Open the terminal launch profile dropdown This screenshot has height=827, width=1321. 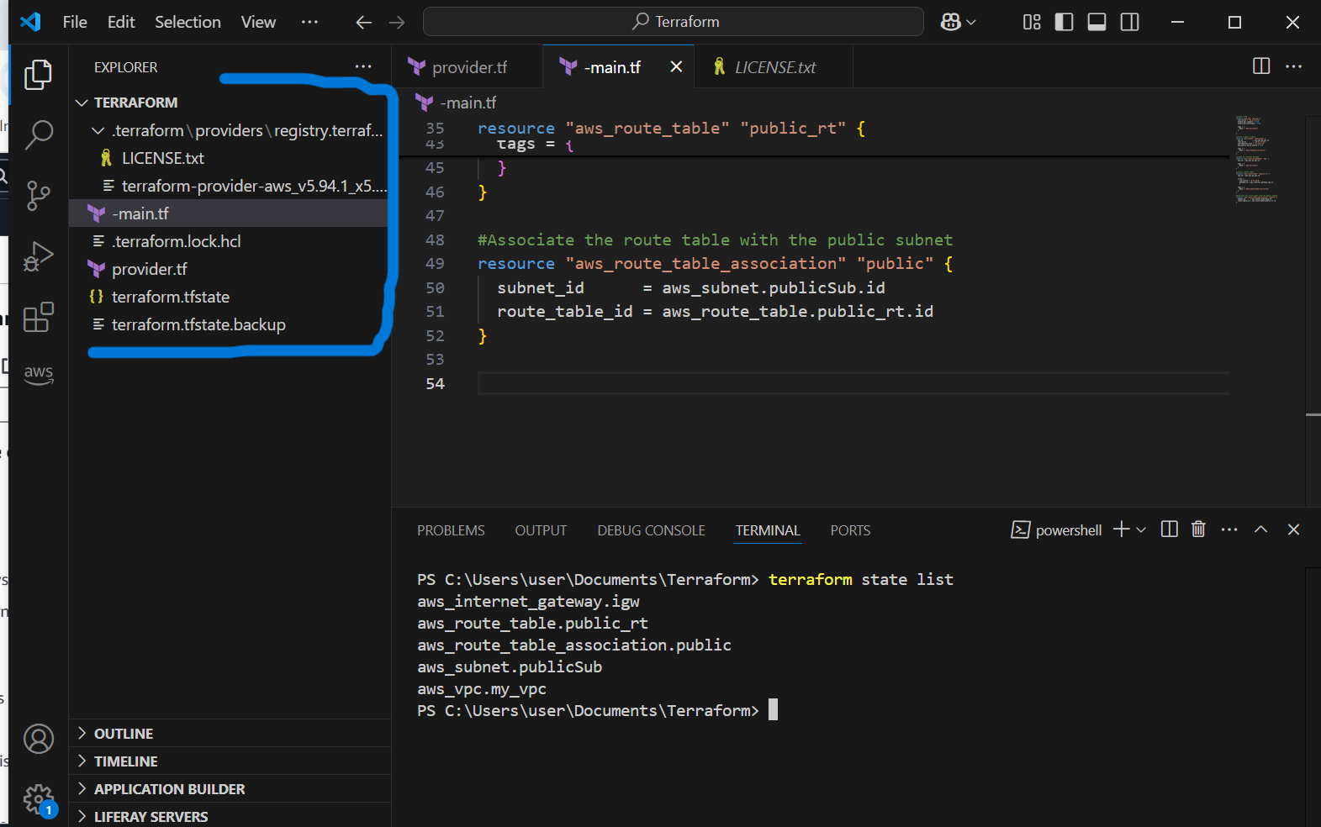1141,530
